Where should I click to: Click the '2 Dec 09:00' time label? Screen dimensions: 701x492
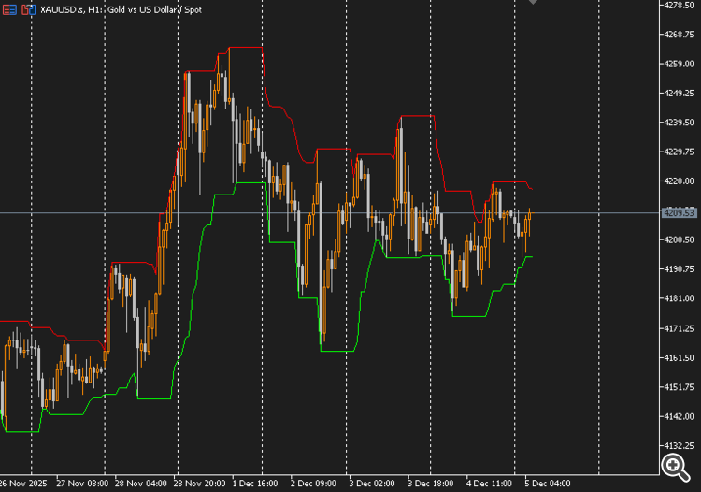click(313, 484)
